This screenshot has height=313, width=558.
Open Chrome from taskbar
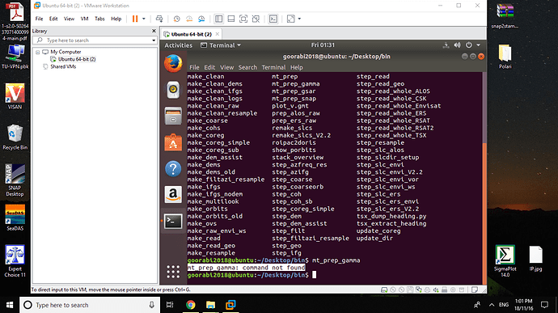coord(190,305)
